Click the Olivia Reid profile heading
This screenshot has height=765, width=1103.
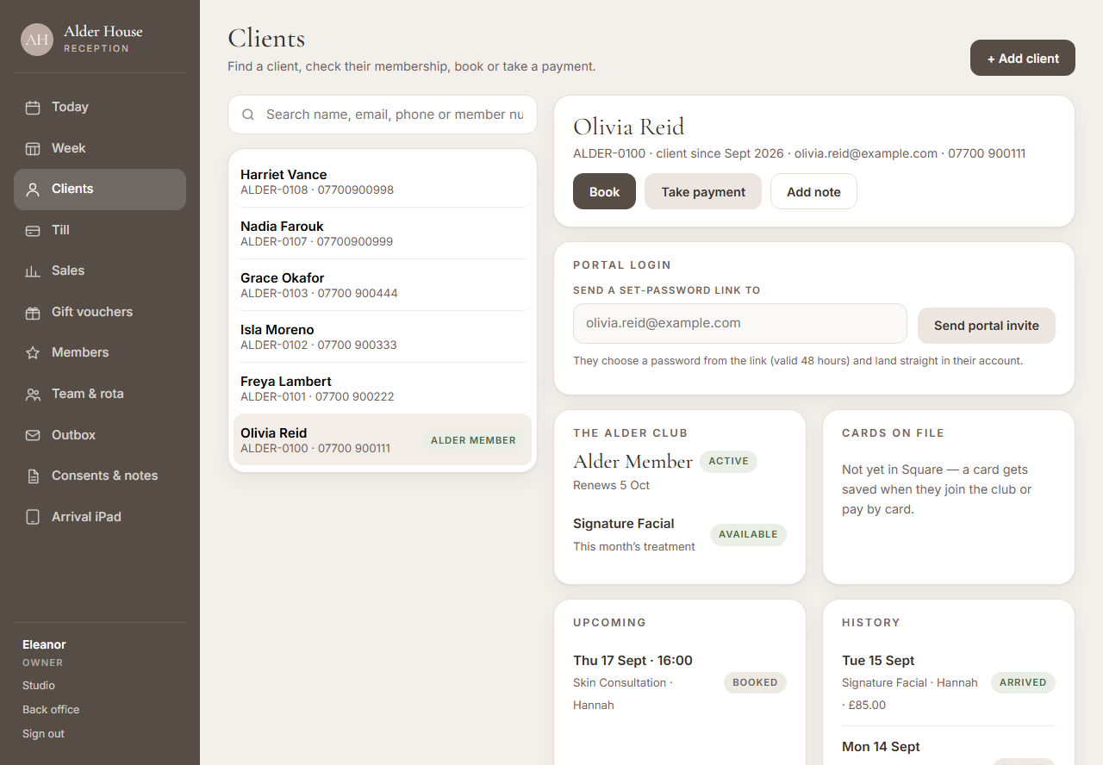tap(628, 127)
